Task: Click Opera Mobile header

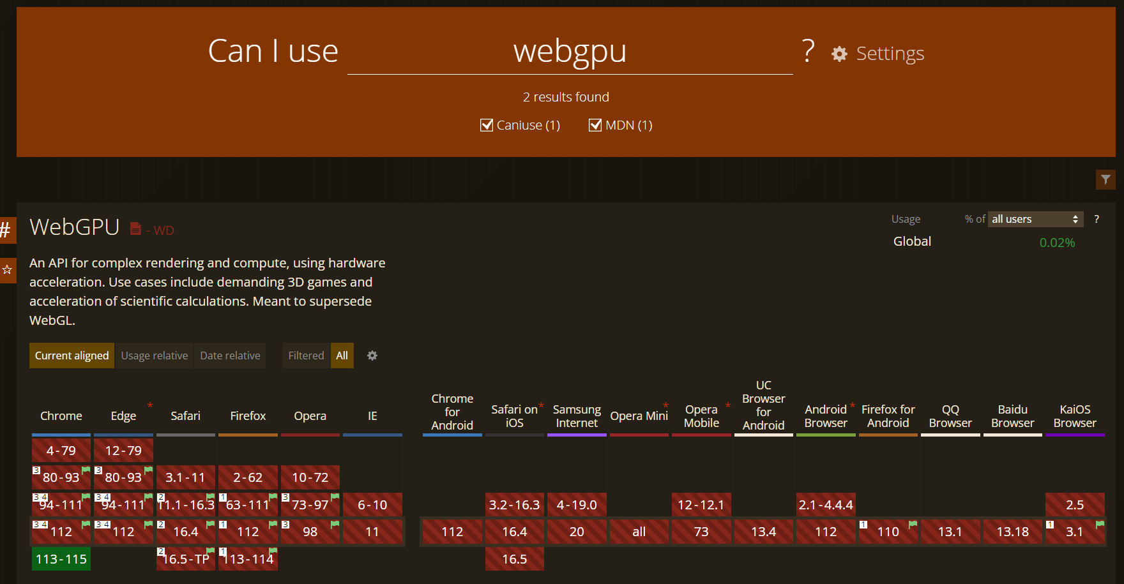Action: click(701, 416)
